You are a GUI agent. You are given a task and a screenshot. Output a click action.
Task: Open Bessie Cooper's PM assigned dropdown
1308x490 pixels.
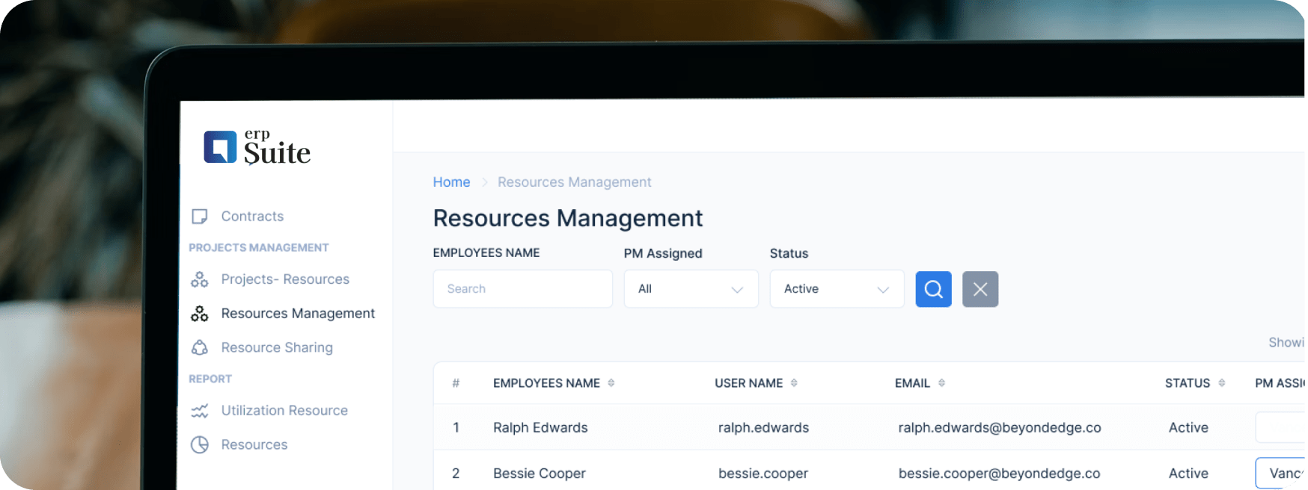point(1281,474)
